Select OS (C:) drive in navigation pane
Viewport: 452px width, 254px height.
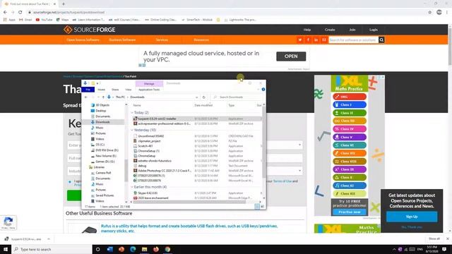coord(100,145)
